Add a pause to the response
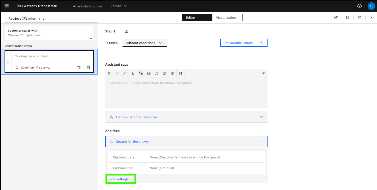This screenshot has height=190, width=377. tap(180, 73)
